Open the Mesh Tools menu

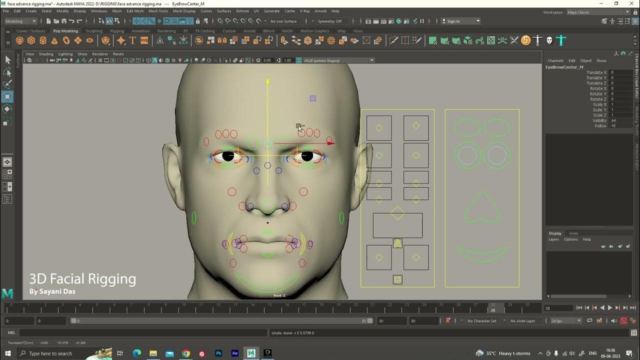point(158,11)
